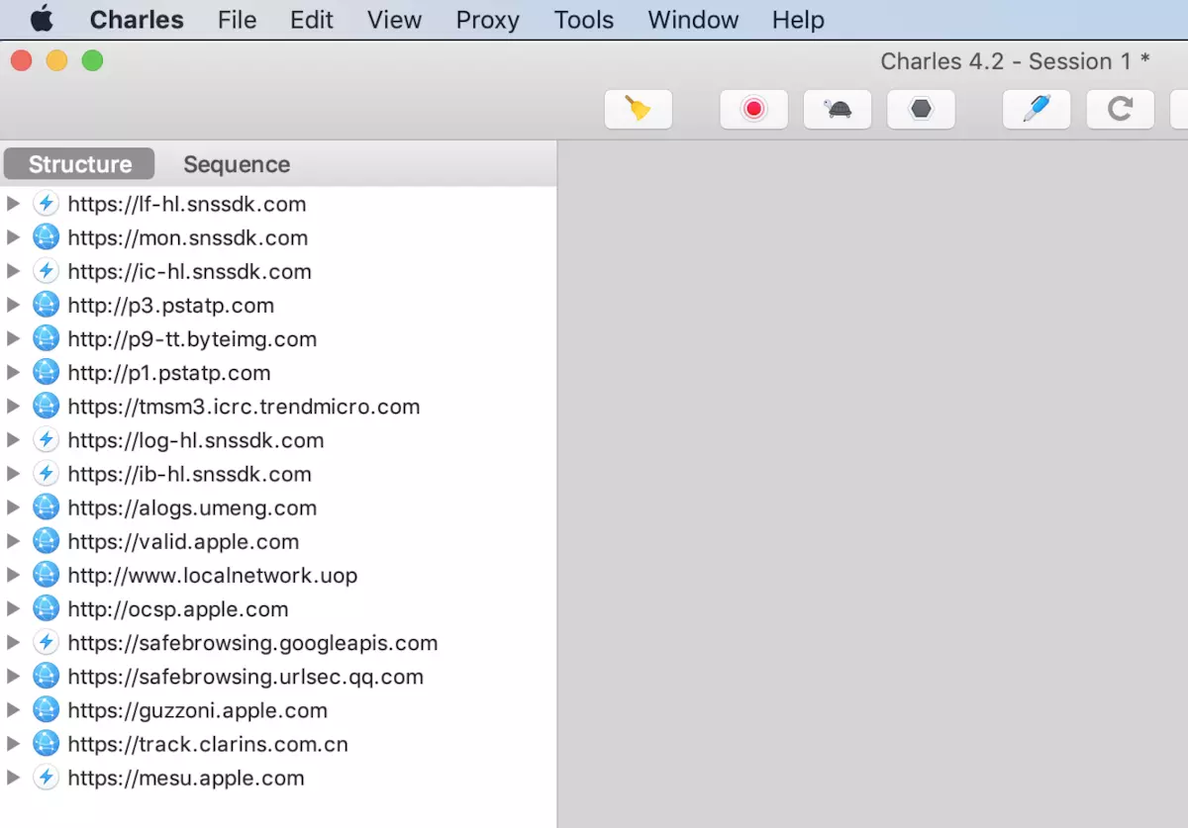Open the View menu

pos(394,20)
